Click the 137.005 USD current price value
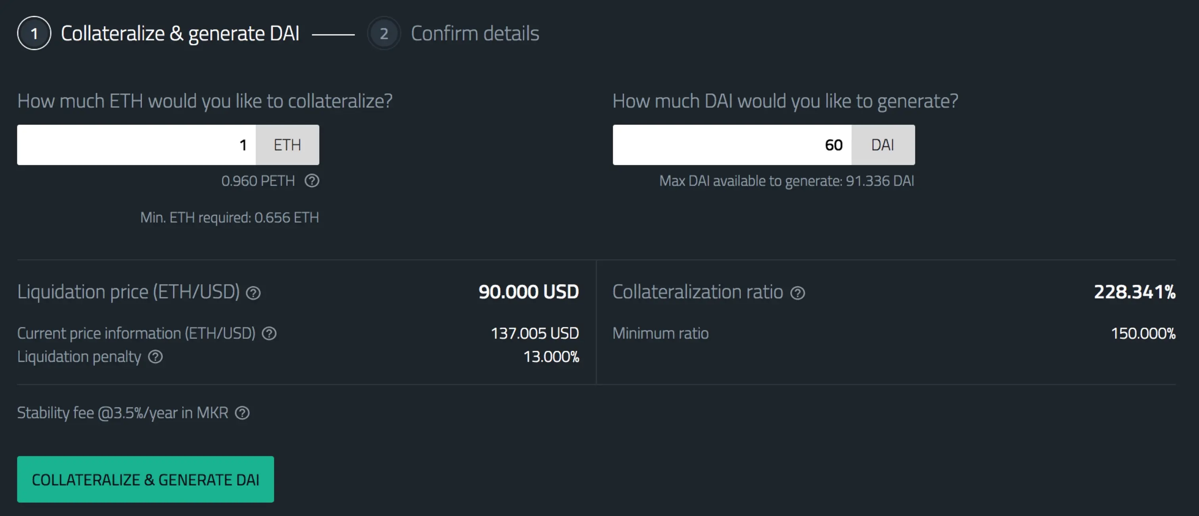Viewport: 1199px width, 516px height. pyautogui.click(x=535, y=333)
